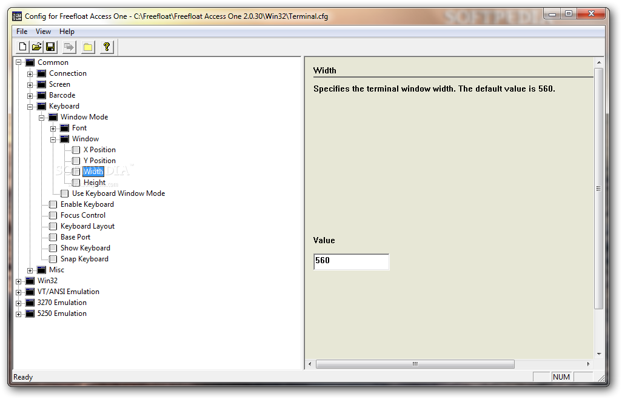This screenshot has width=622, height=399.
Task: Expand the Misc tree node
Action: [x=30, y=270]
